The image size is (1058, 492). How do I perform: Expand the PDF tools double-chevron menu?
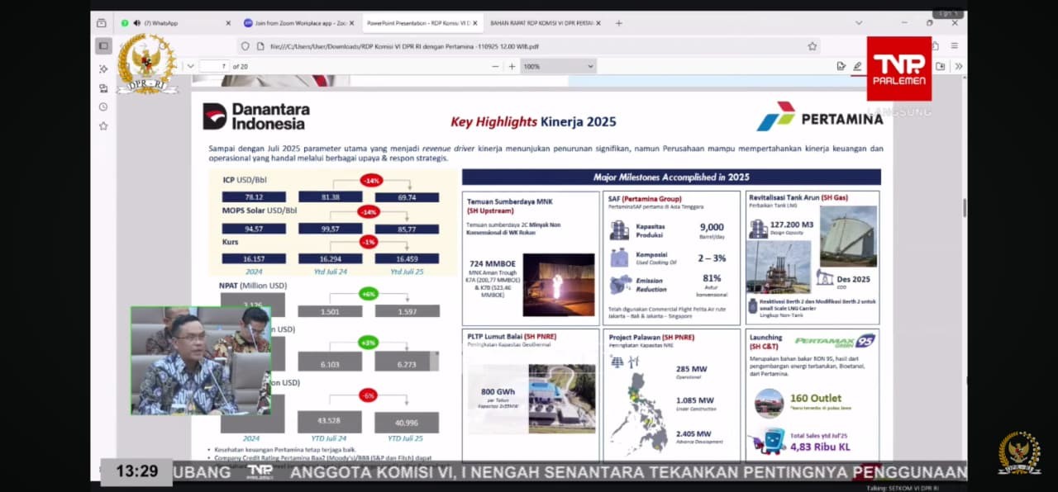(x=958, y=66)
